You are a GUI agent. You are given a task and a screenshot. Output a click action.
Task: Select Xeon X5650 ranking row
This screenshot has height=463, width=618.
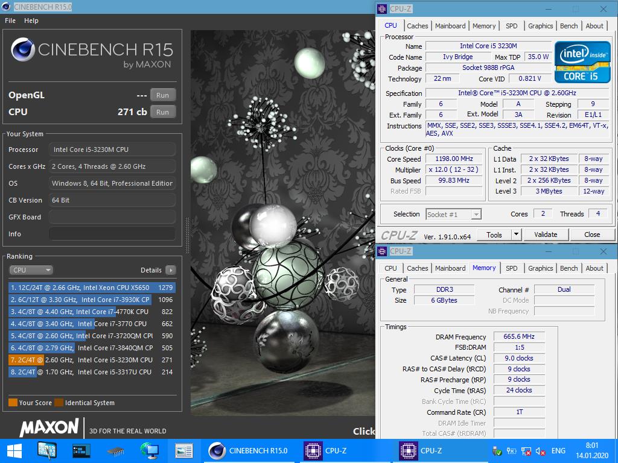(x=92, y=288)
